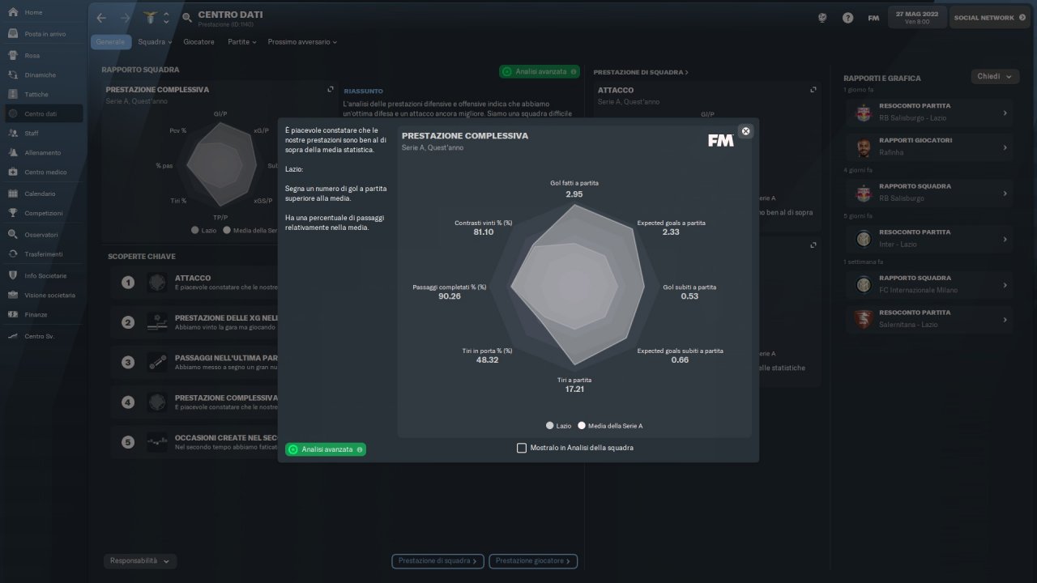Tick Mostralo in Analisi della squadra checkbox

[x=522, y=448]
